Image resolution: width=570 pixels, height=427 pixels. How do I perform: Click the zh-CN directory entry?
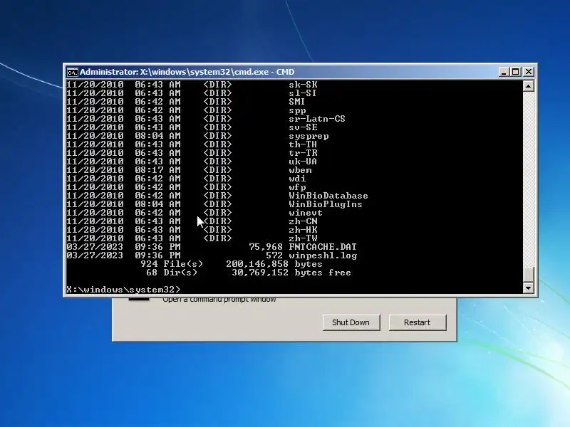(303, 221)
